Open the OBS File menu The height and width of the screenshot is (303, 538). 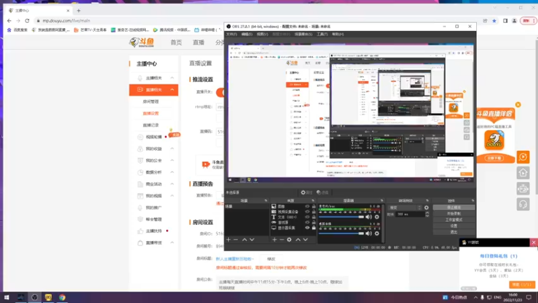tap(231, 34)
